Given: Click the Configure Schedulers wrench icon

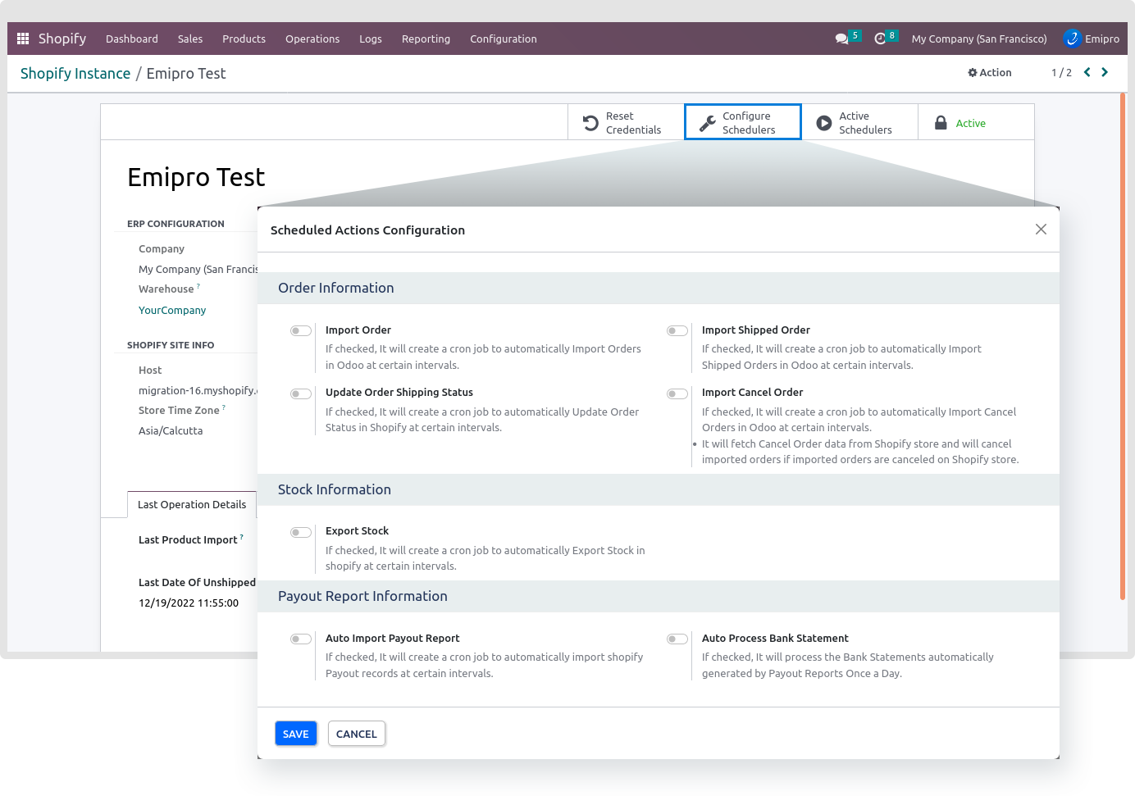Looking at the screenshot, I should click(x=707, y=123).
